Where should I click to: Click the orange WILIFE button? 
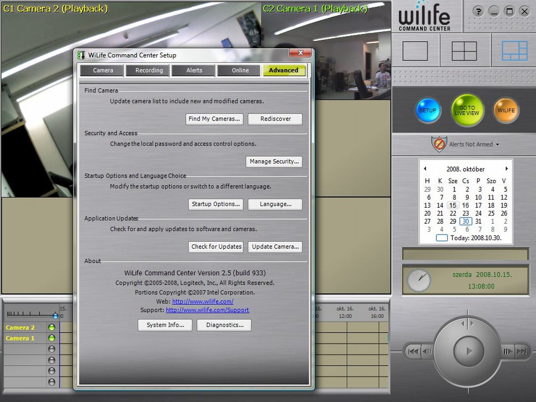[x=506, y=110]
